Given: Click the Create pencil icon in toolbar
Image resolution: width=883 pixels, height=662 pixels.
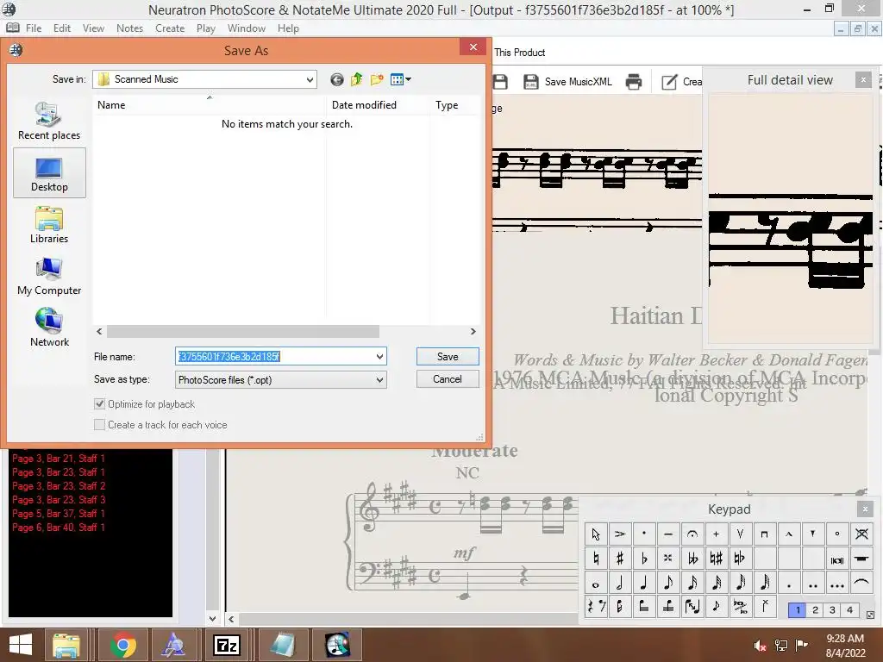Looking at the screenshot, I should point(669,82).
